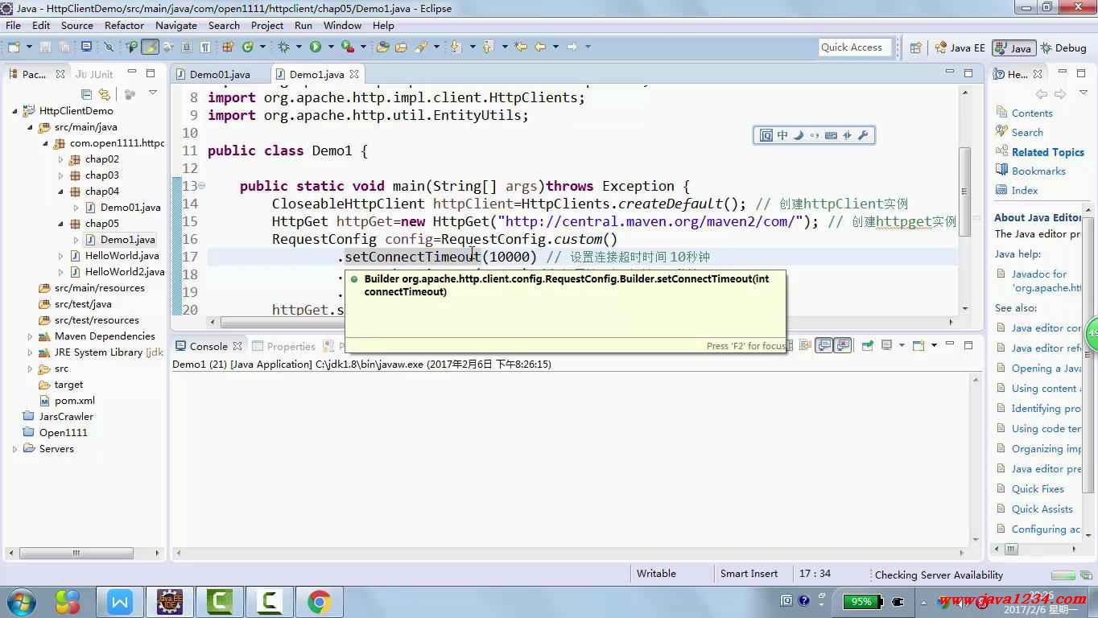
Task: Open the Related Topics help link
Action: pyautogui.click(x=1047, y=152)
